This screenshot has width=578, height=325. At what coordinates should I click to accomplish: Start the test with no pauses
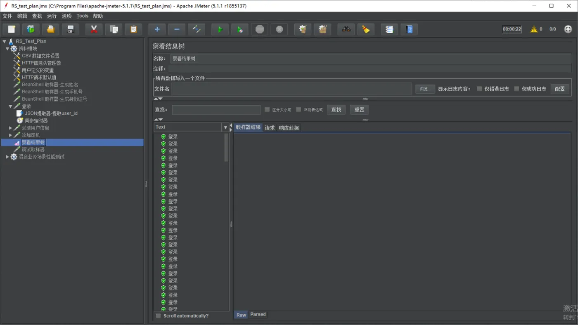point(239,29)
